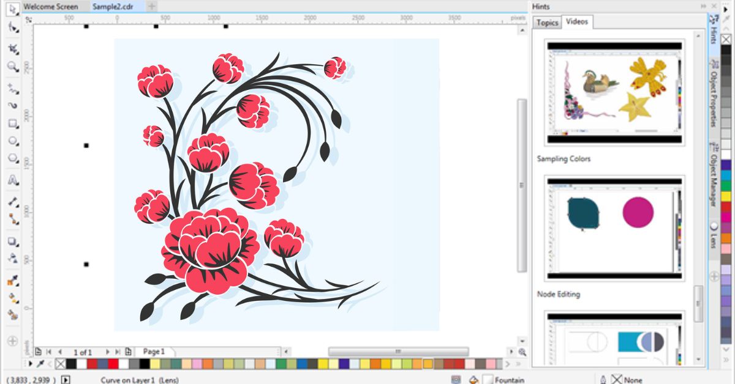Pick the Color Eyedropper tool in toolbox
This screenshot has width=735, height=384.
[13, 281]
